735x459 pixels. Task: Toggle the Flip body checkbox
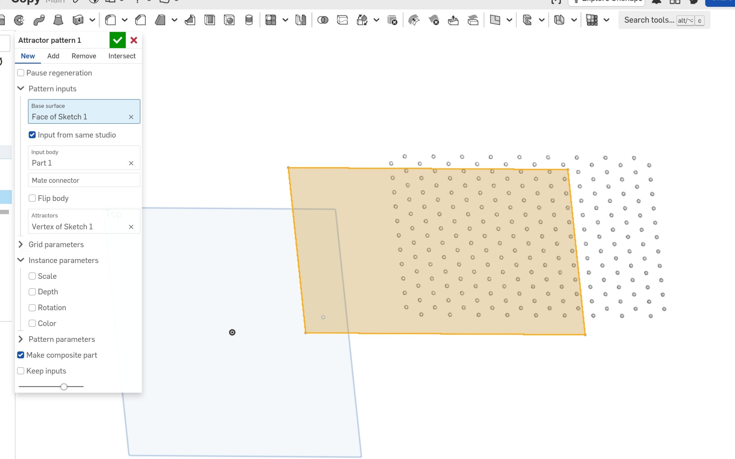click(32, 198)
